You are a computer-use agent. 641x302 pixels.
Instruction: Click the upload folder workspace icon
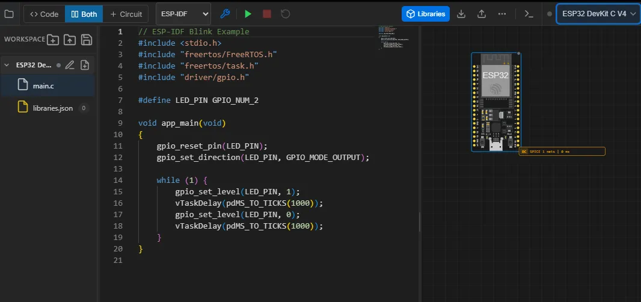70,39
